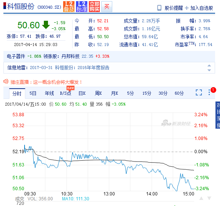Open the L2 标准 blue badge

pyautogui.click(x=82, y=6)
